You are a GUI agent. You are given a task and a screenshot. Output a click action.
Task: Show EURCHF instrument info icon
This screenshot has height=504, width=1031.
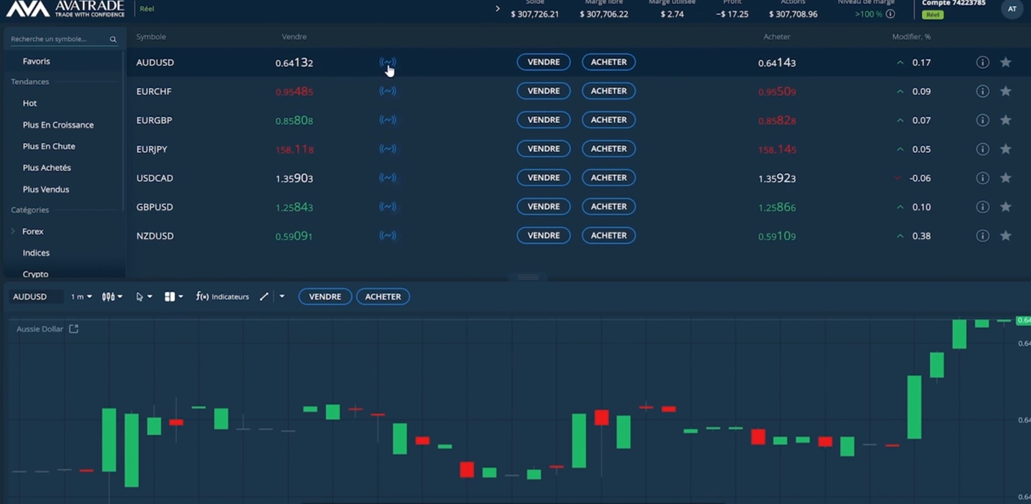pos(983,91)
